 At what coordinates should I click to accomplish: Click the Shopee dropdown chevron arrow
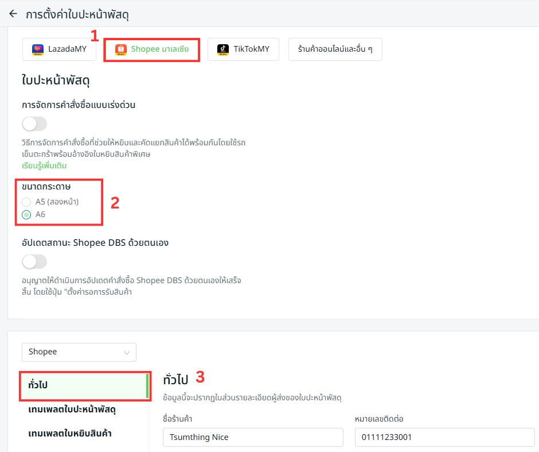(126, 352)
